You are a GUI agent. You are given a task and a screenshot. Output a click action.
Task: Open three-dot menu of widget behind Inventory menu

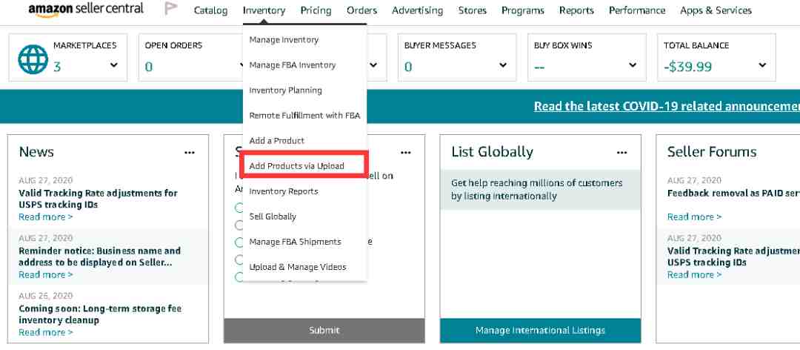pos(406,152)
